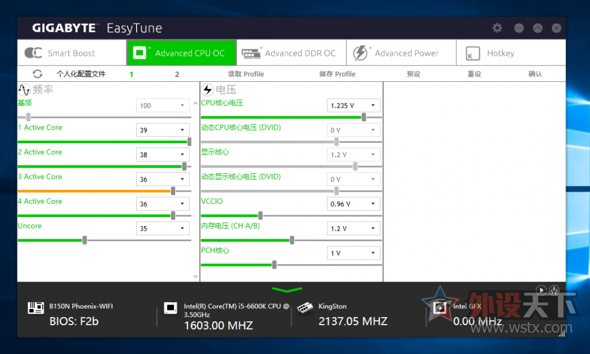This screenshot has width=590, height=354.
Task: Collapse the panel with green chevron
Action: (287, 290)
